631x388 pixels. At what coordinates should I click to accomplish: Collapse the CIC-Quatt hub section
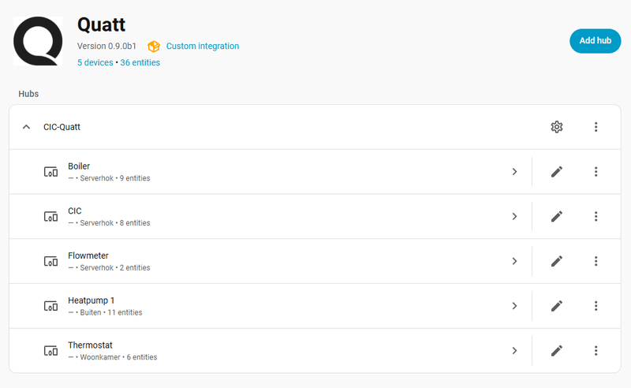point(27,127)
